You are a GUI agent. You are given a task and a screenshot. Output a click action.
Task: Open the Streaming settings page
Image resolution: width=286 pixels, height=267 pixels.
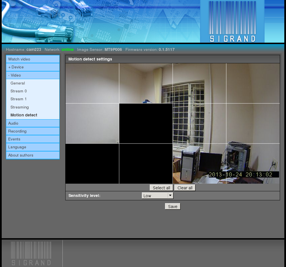click(x=19, y=107)
